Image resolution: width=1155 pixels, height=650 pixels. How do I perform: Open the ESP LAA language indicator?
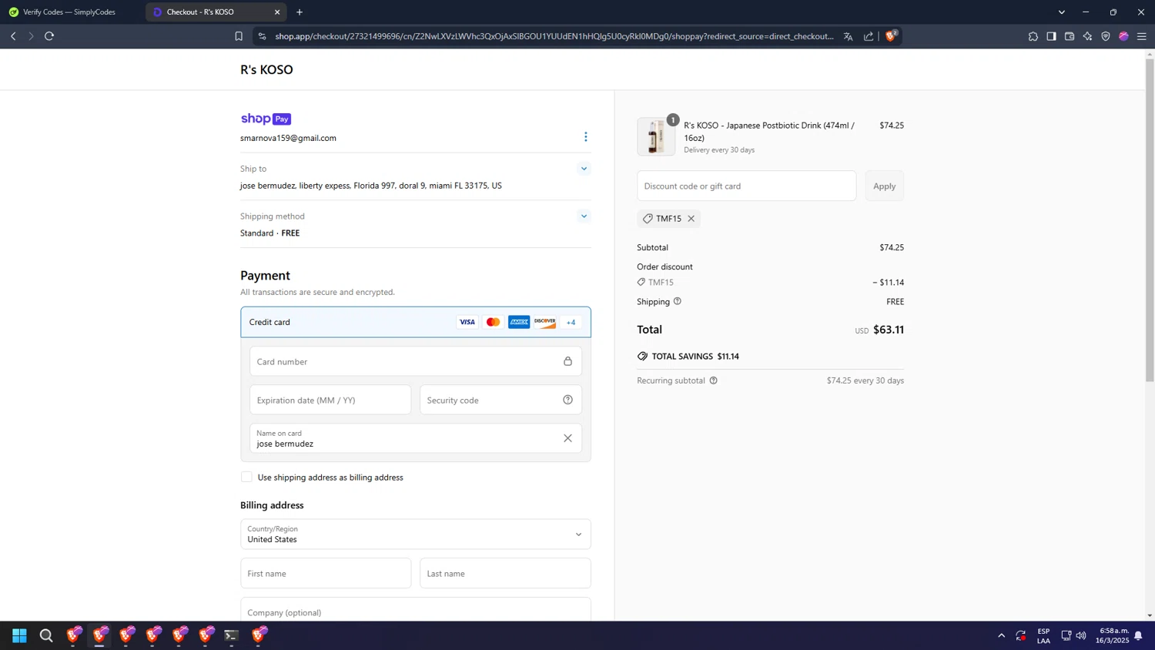[1043, 635]
